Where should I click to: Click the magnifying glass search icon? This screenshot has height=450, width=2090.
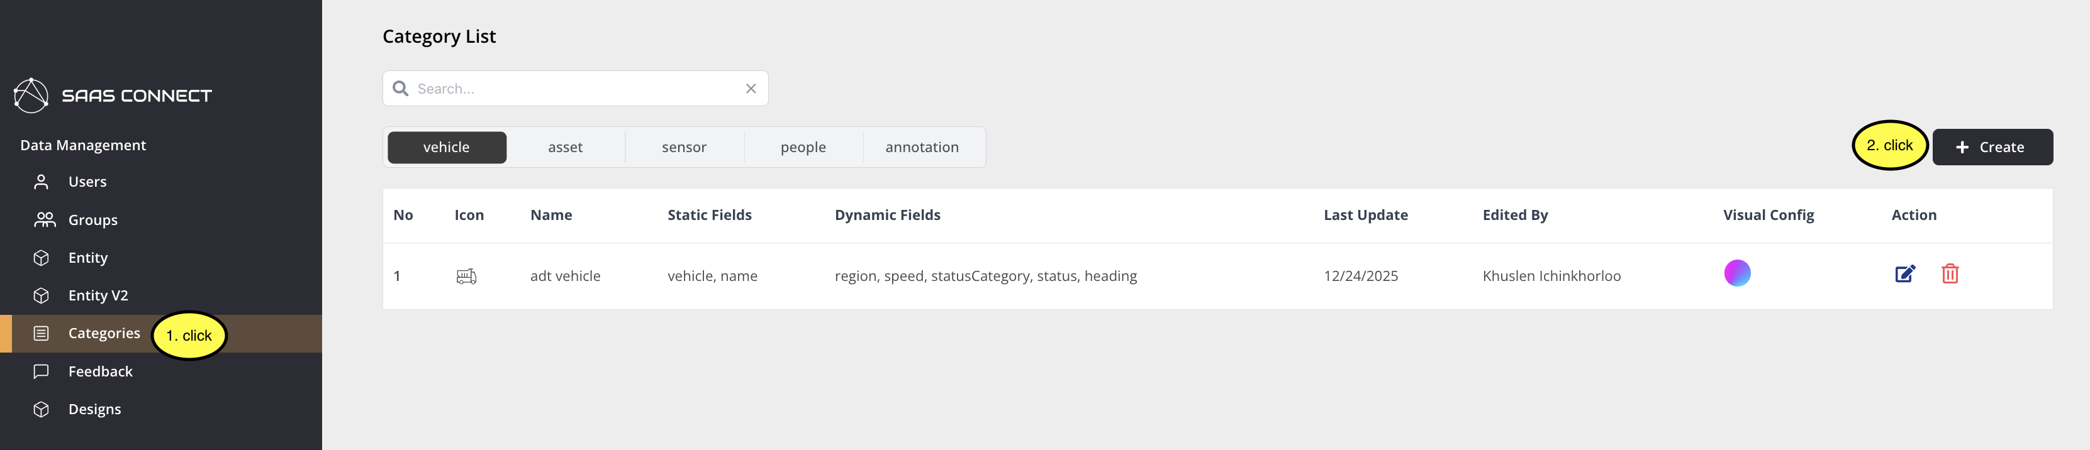click(401, 89)
